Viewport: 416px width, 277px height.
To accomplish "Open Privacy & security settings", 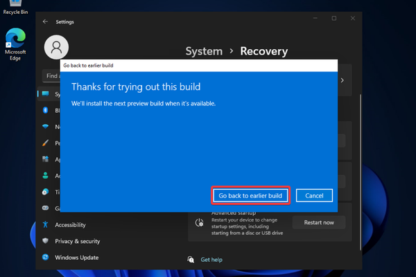I will (x=78, y=241).
